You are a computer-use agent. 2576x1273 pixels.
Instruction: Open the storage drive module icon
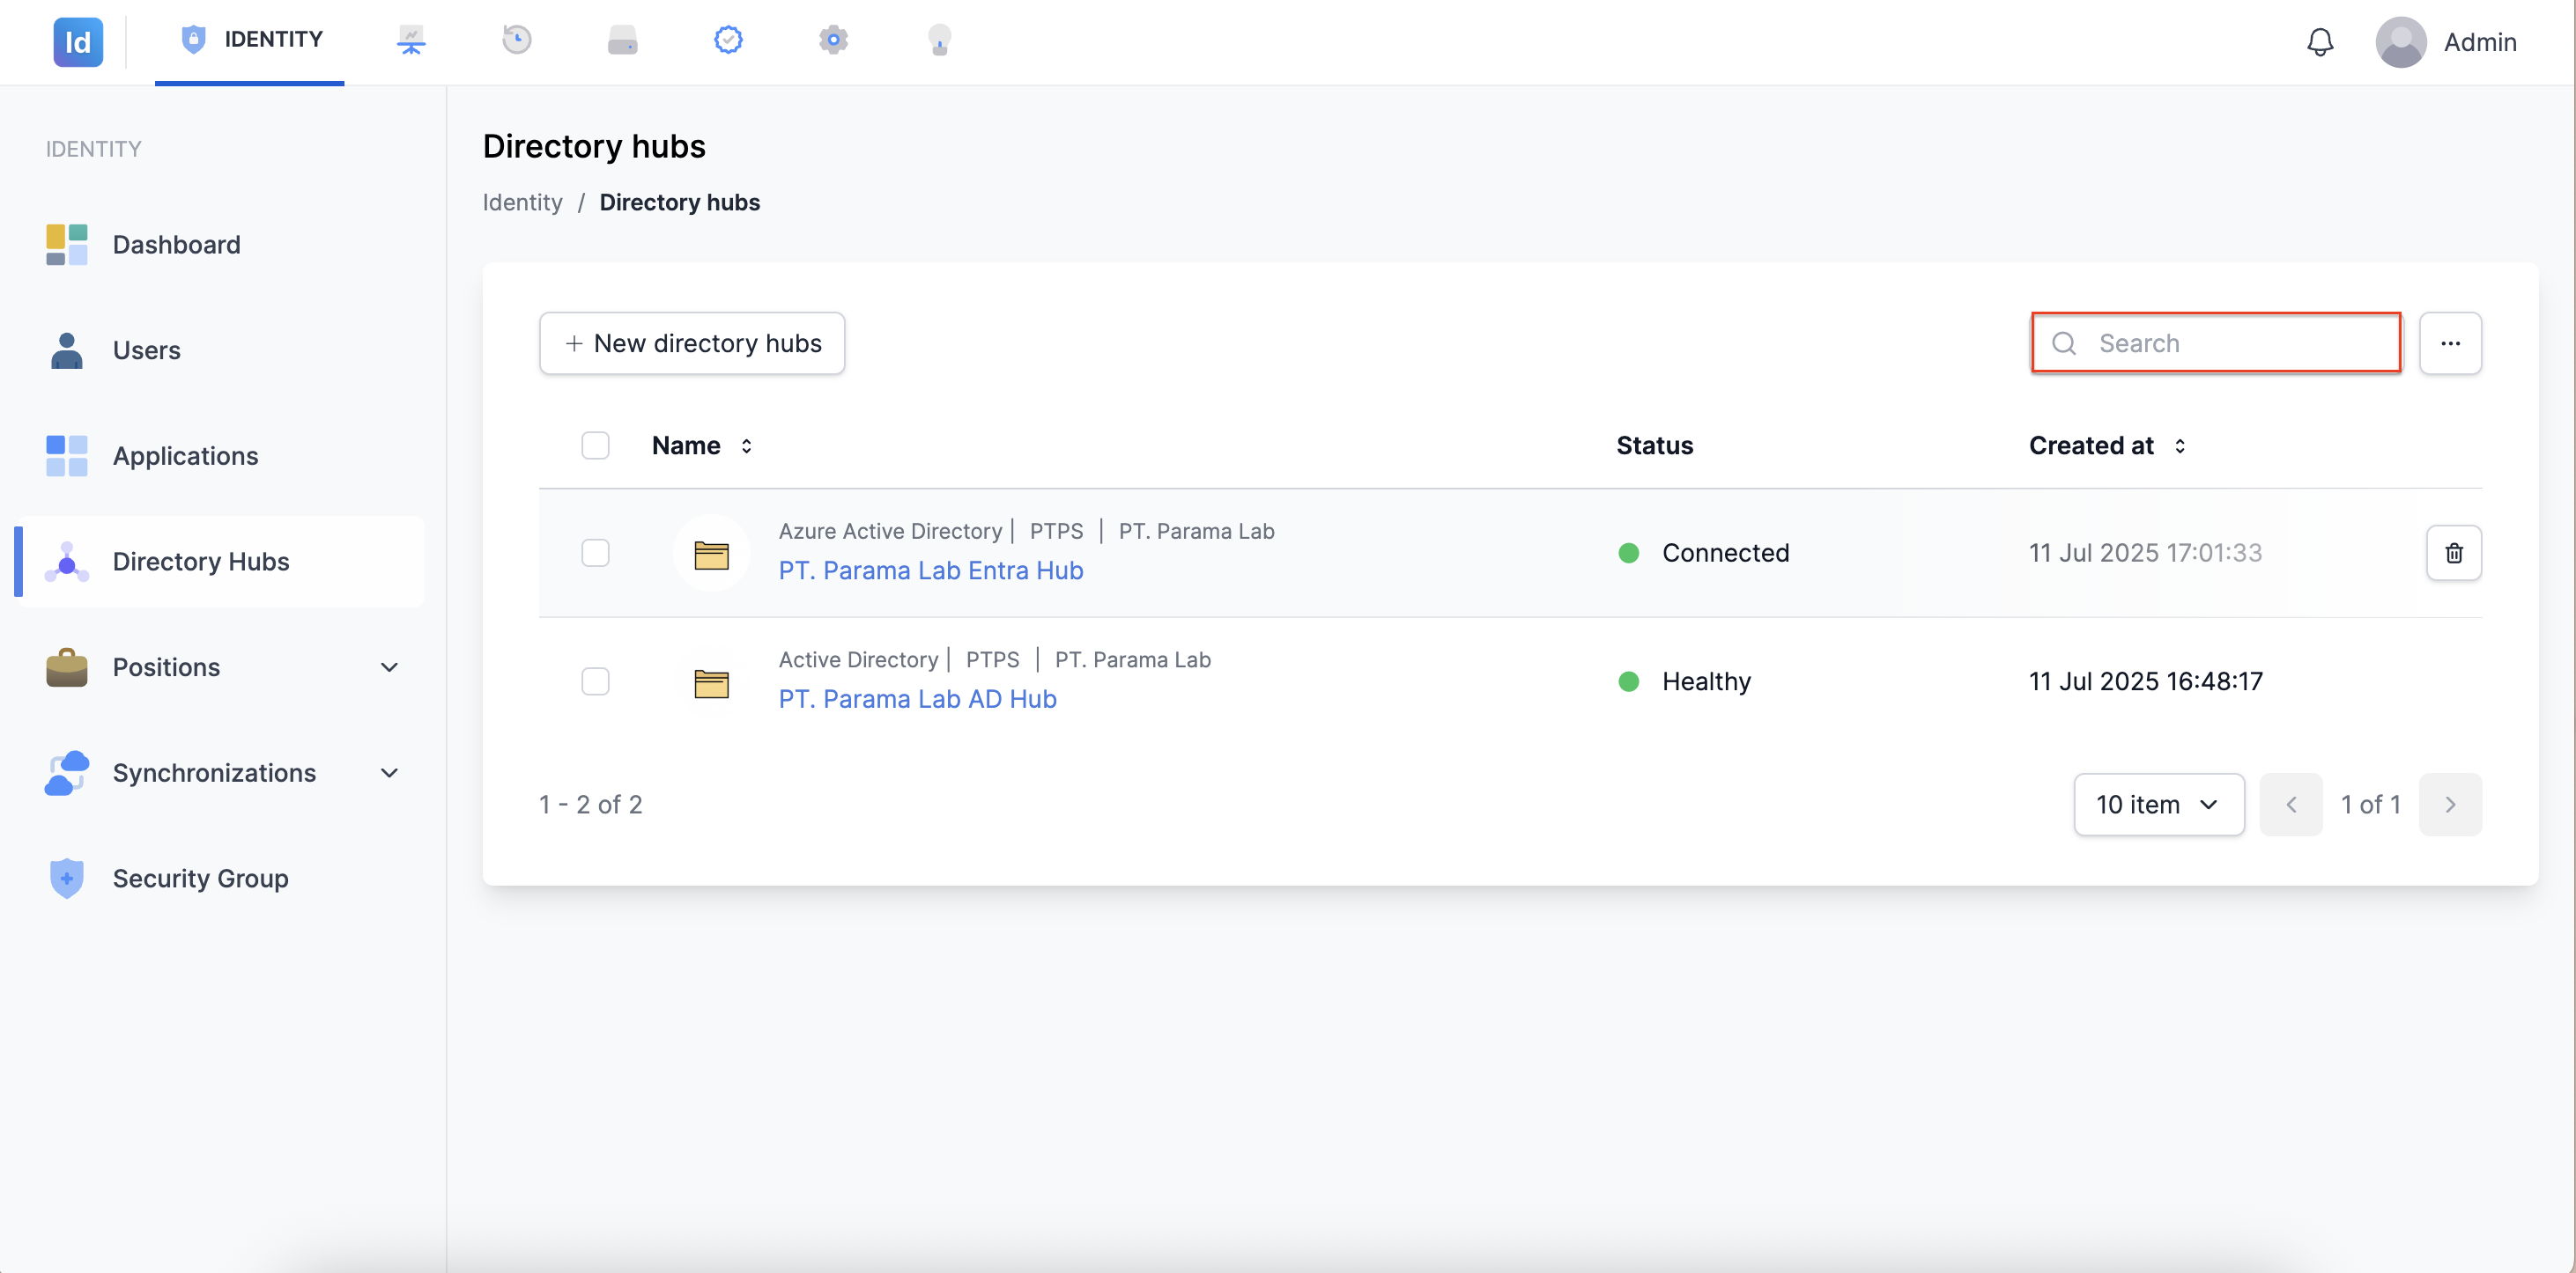[623, 40]
